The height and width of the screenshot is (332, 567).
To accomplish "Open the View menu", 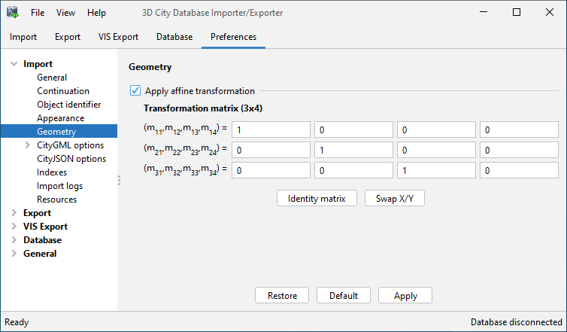I will click(65, 13).
